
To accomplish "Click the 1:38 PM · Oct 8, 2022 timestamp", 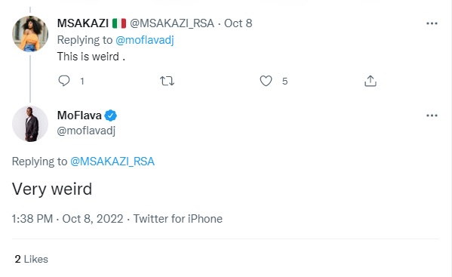I will coord(67,219).
